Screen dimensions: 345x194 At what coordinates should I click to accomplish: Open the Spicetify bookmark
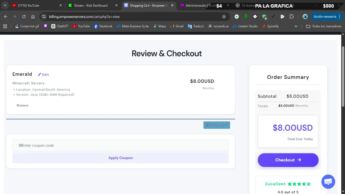270,26
